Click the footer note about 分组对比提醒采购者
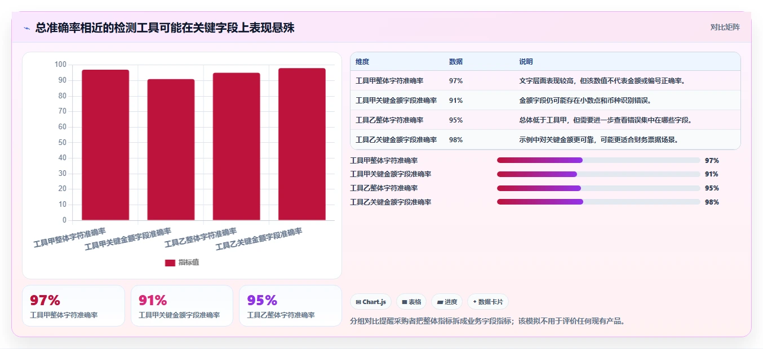This screenshot has width=763, height=349. [x=487, y=321]
